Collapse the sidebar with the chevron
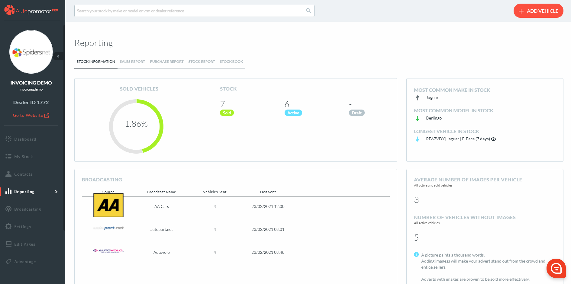 click(x=58, y=56)
